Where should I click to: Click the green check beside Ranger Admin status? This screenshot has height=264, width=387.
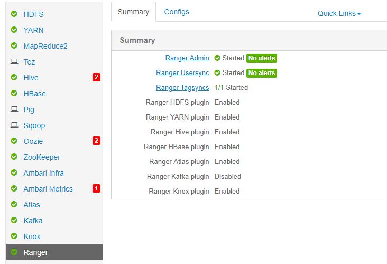(x=217, y=58)
